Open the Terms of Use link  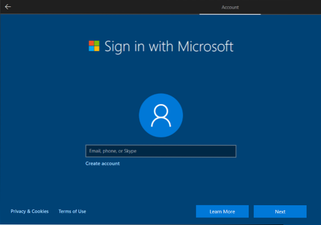tap(72, 211)
